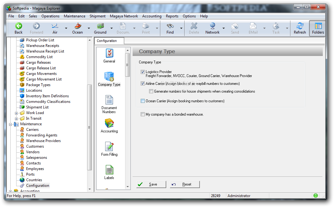This screenshot has height=207, width=334.
Task: Open Employees in the tree
Action: click(x=35, y=169)
